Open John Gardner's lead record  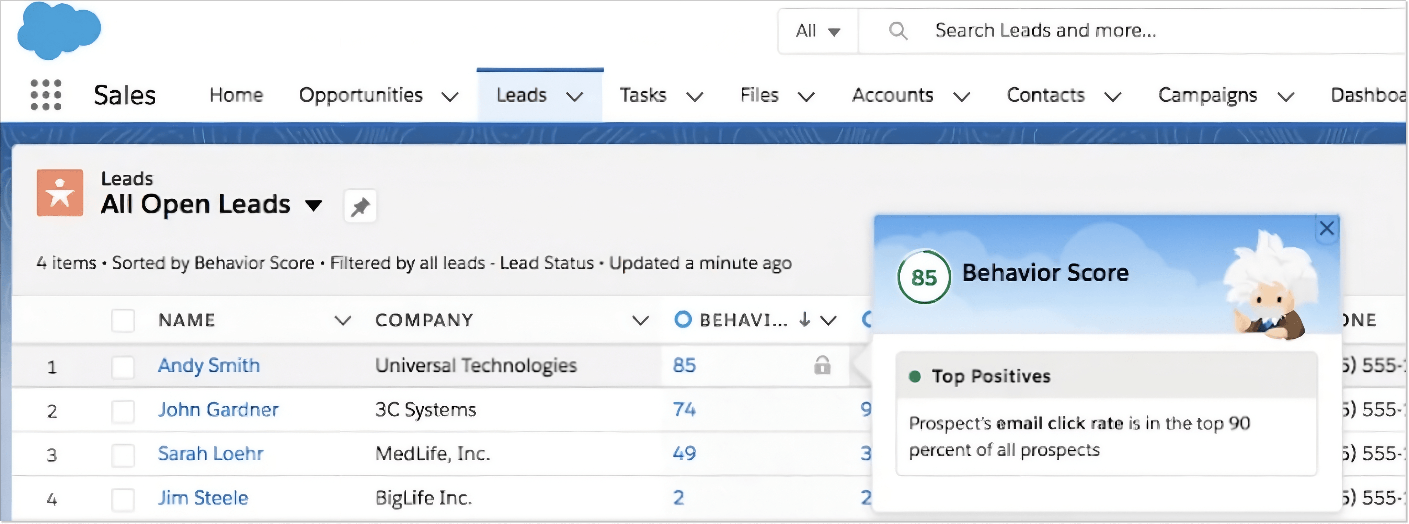[x=218, y=410]
